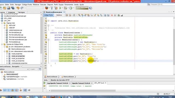Click the Undo toolbar icon

point(18,8)
